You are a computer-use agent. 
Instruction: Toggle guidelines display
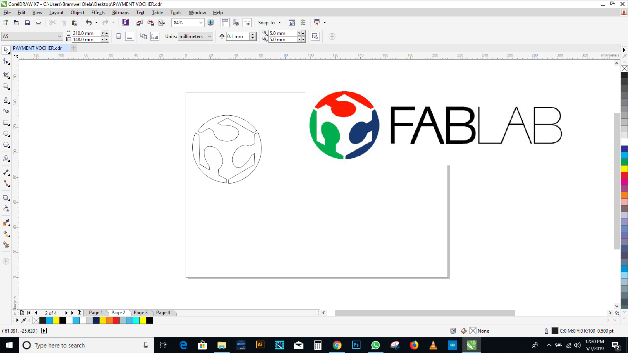pyautogui.click(x=247, y=23)
